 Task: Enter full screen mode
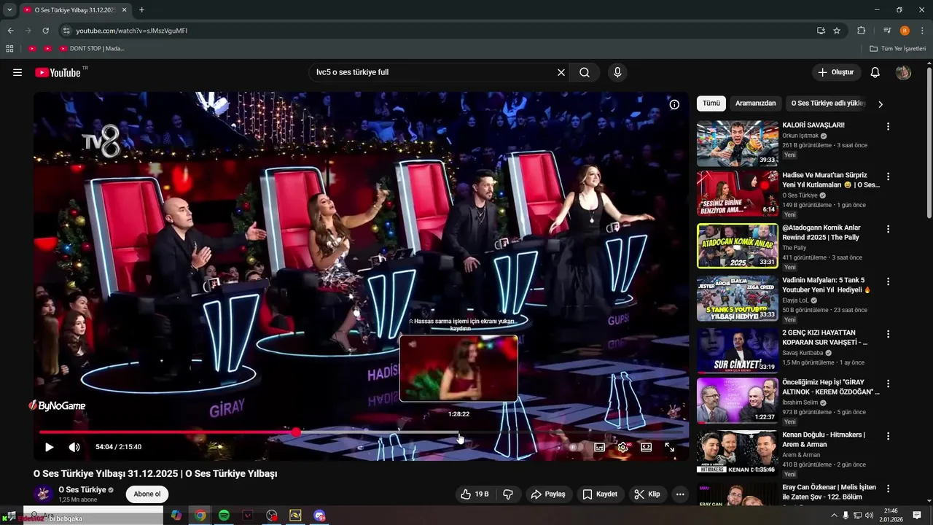point(669,447)
